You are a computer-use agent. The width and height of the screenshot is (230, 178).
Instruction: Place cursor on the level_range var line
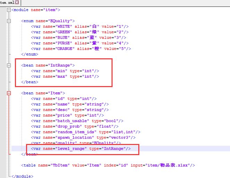click(x=81, y=149)
